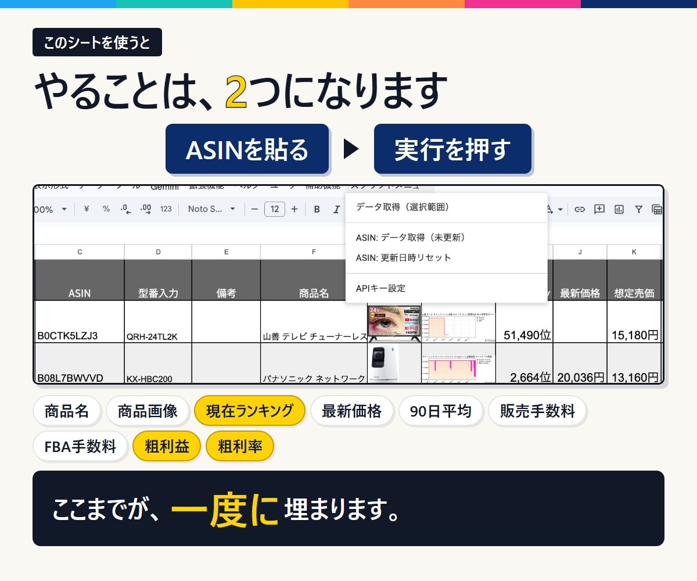
Task: Click the decrease decimal places icon
Action: pyautogui.click(x=125, y=209)
